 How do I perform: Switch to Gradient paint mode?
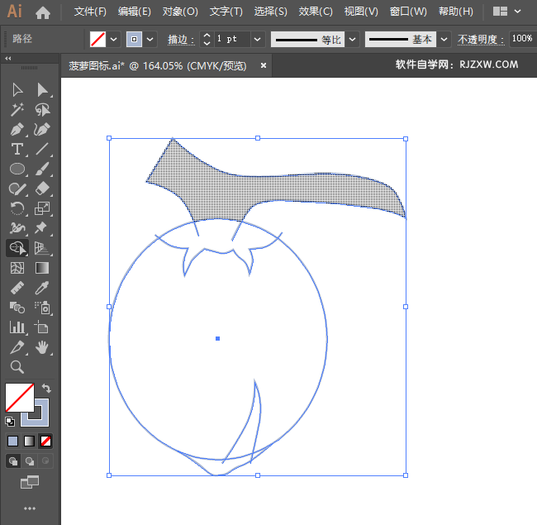coord(29,441)
